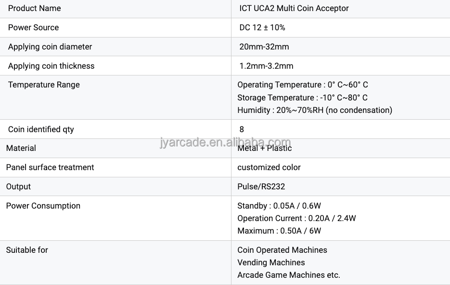Click the 'Applying coin thickness' label
This screenshot has width=450, height=285.
click(x=51, y=66)
